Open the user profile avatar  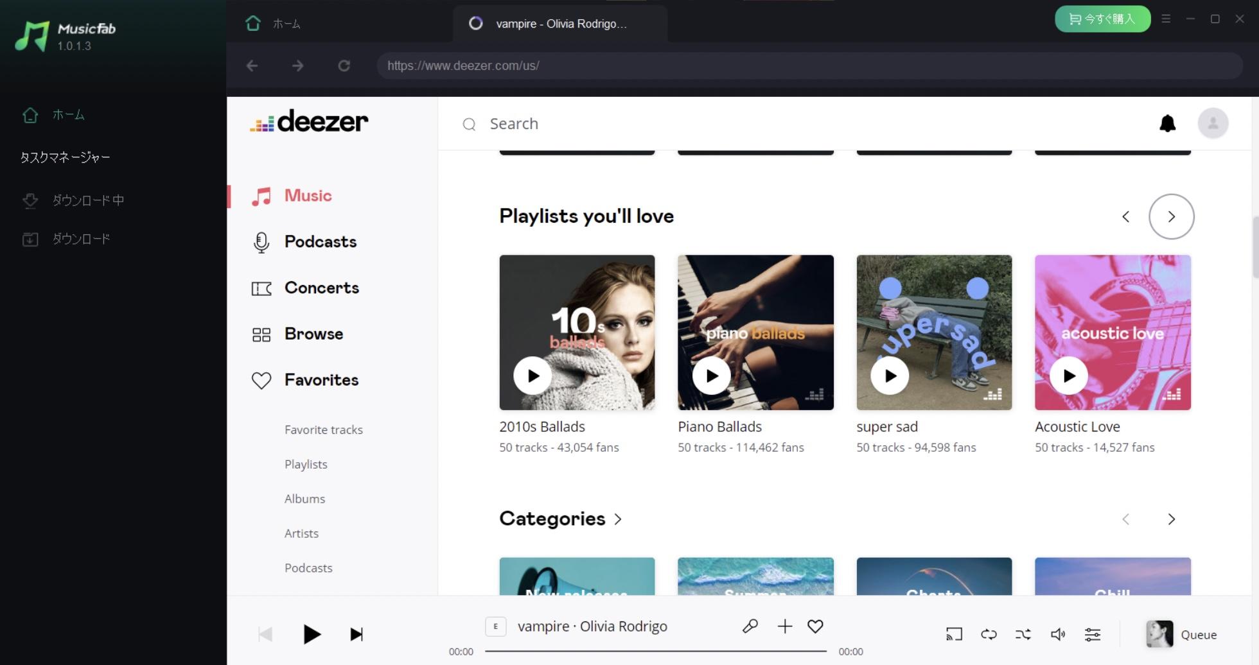coord(1213,123)
